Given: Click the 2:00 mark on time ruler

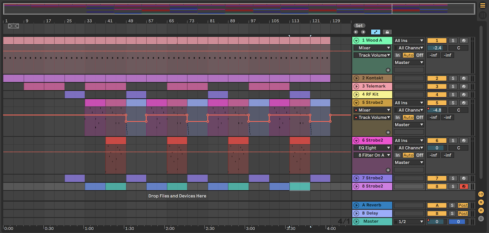Looking at the screenshot, I should 170,229.
